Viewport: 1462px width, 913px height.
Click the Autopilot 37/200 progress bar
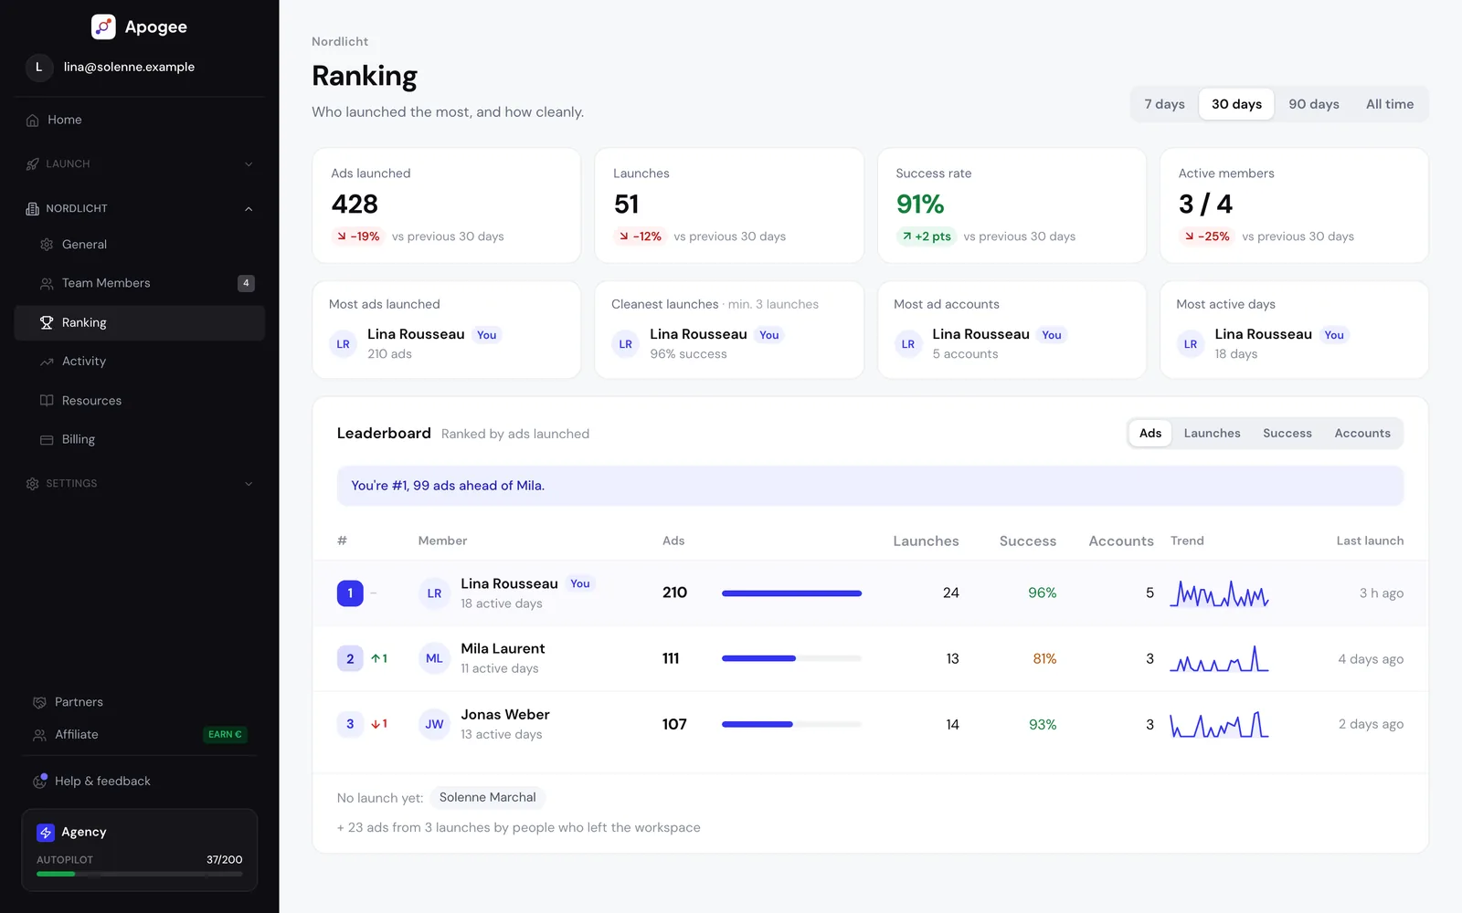click(x=140, y=875)
